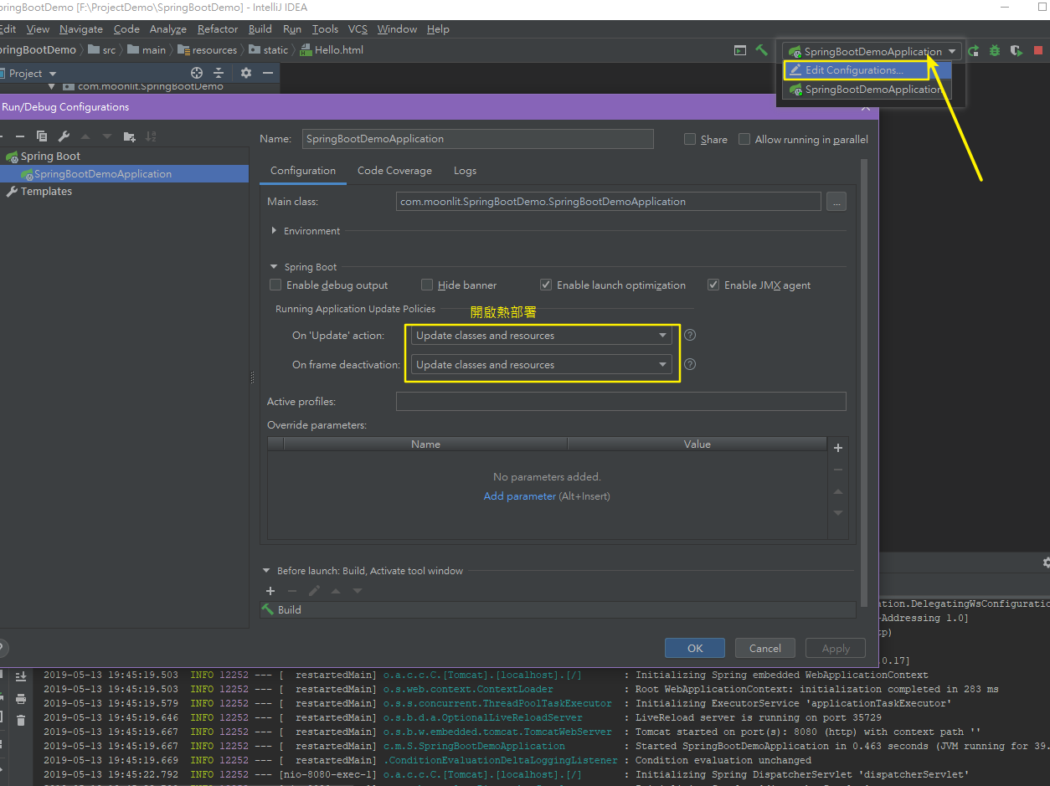Select the Configuration tab
The height and width of the screenshot is (786, 1050).
302,171
